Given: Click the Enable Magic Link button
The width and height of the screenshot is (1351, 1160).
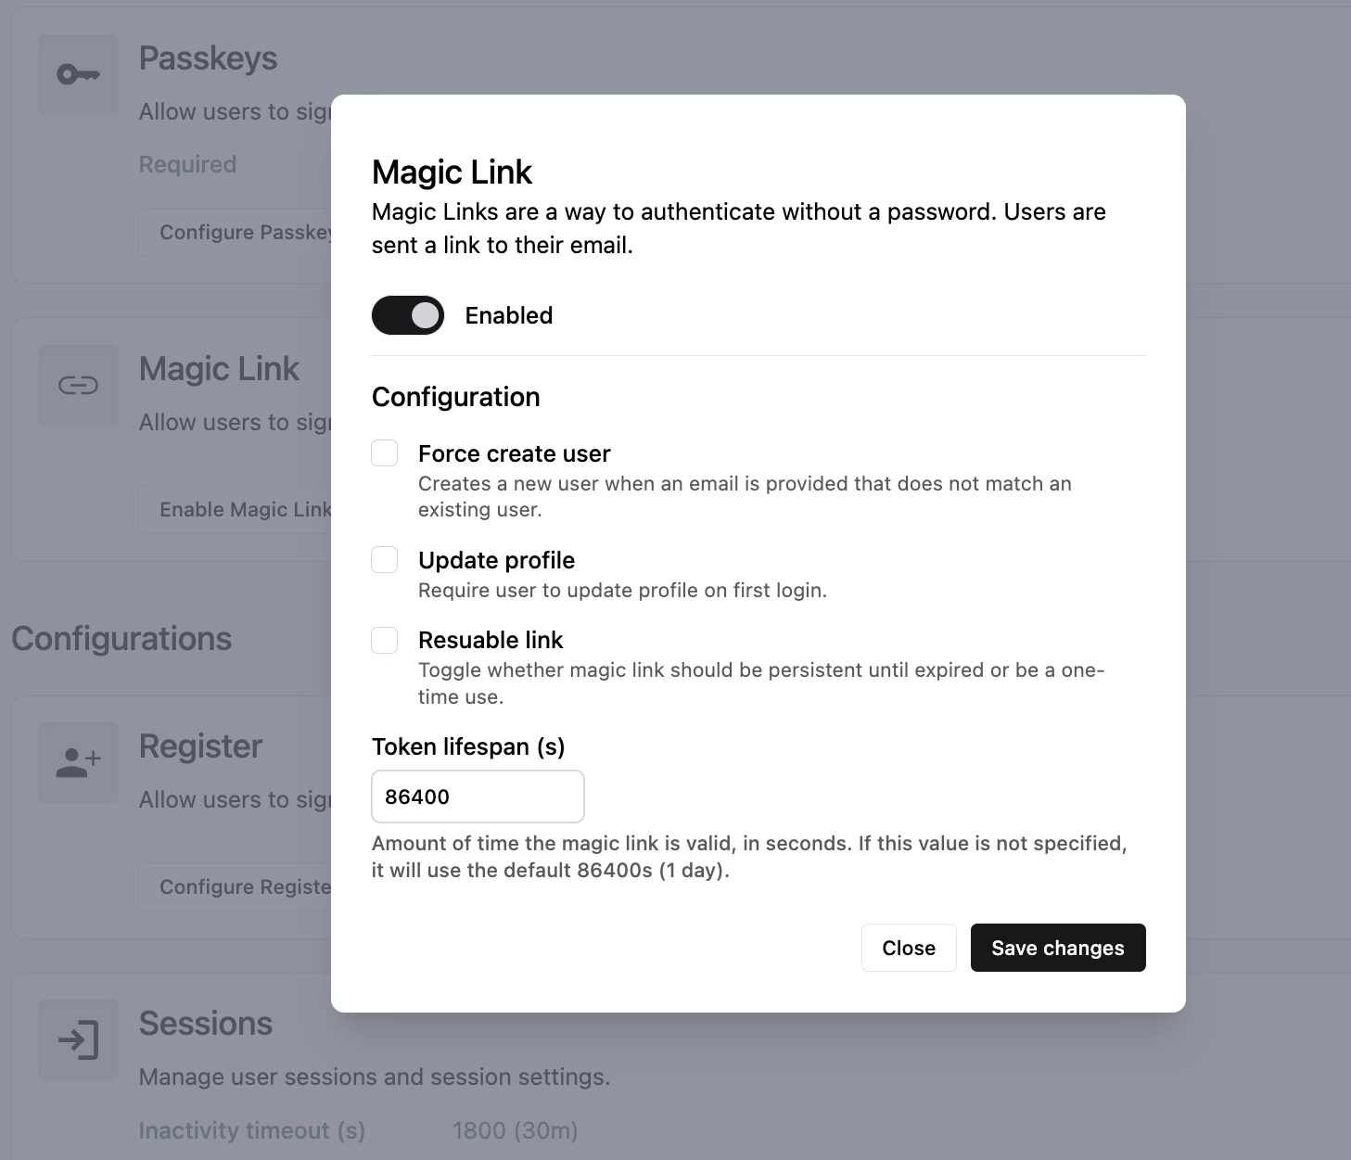Looking at the screenshot, I should 235,509.
